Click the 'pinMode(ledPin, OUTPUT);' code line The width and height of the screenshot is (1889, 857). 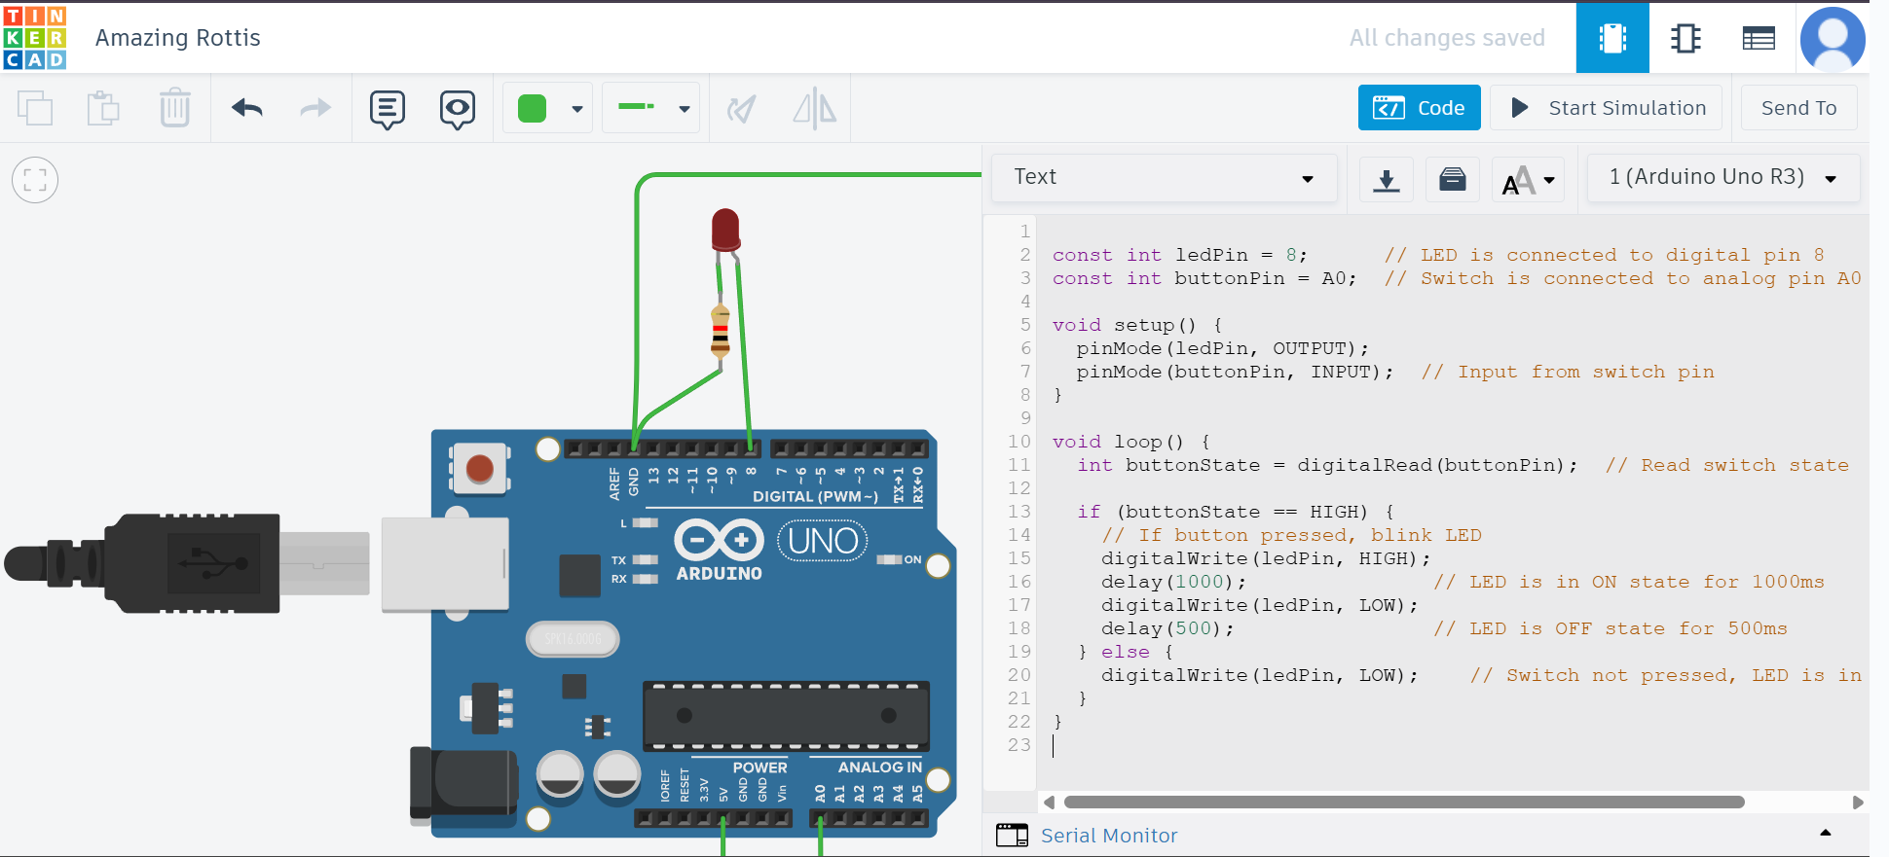coord(1223,348)
